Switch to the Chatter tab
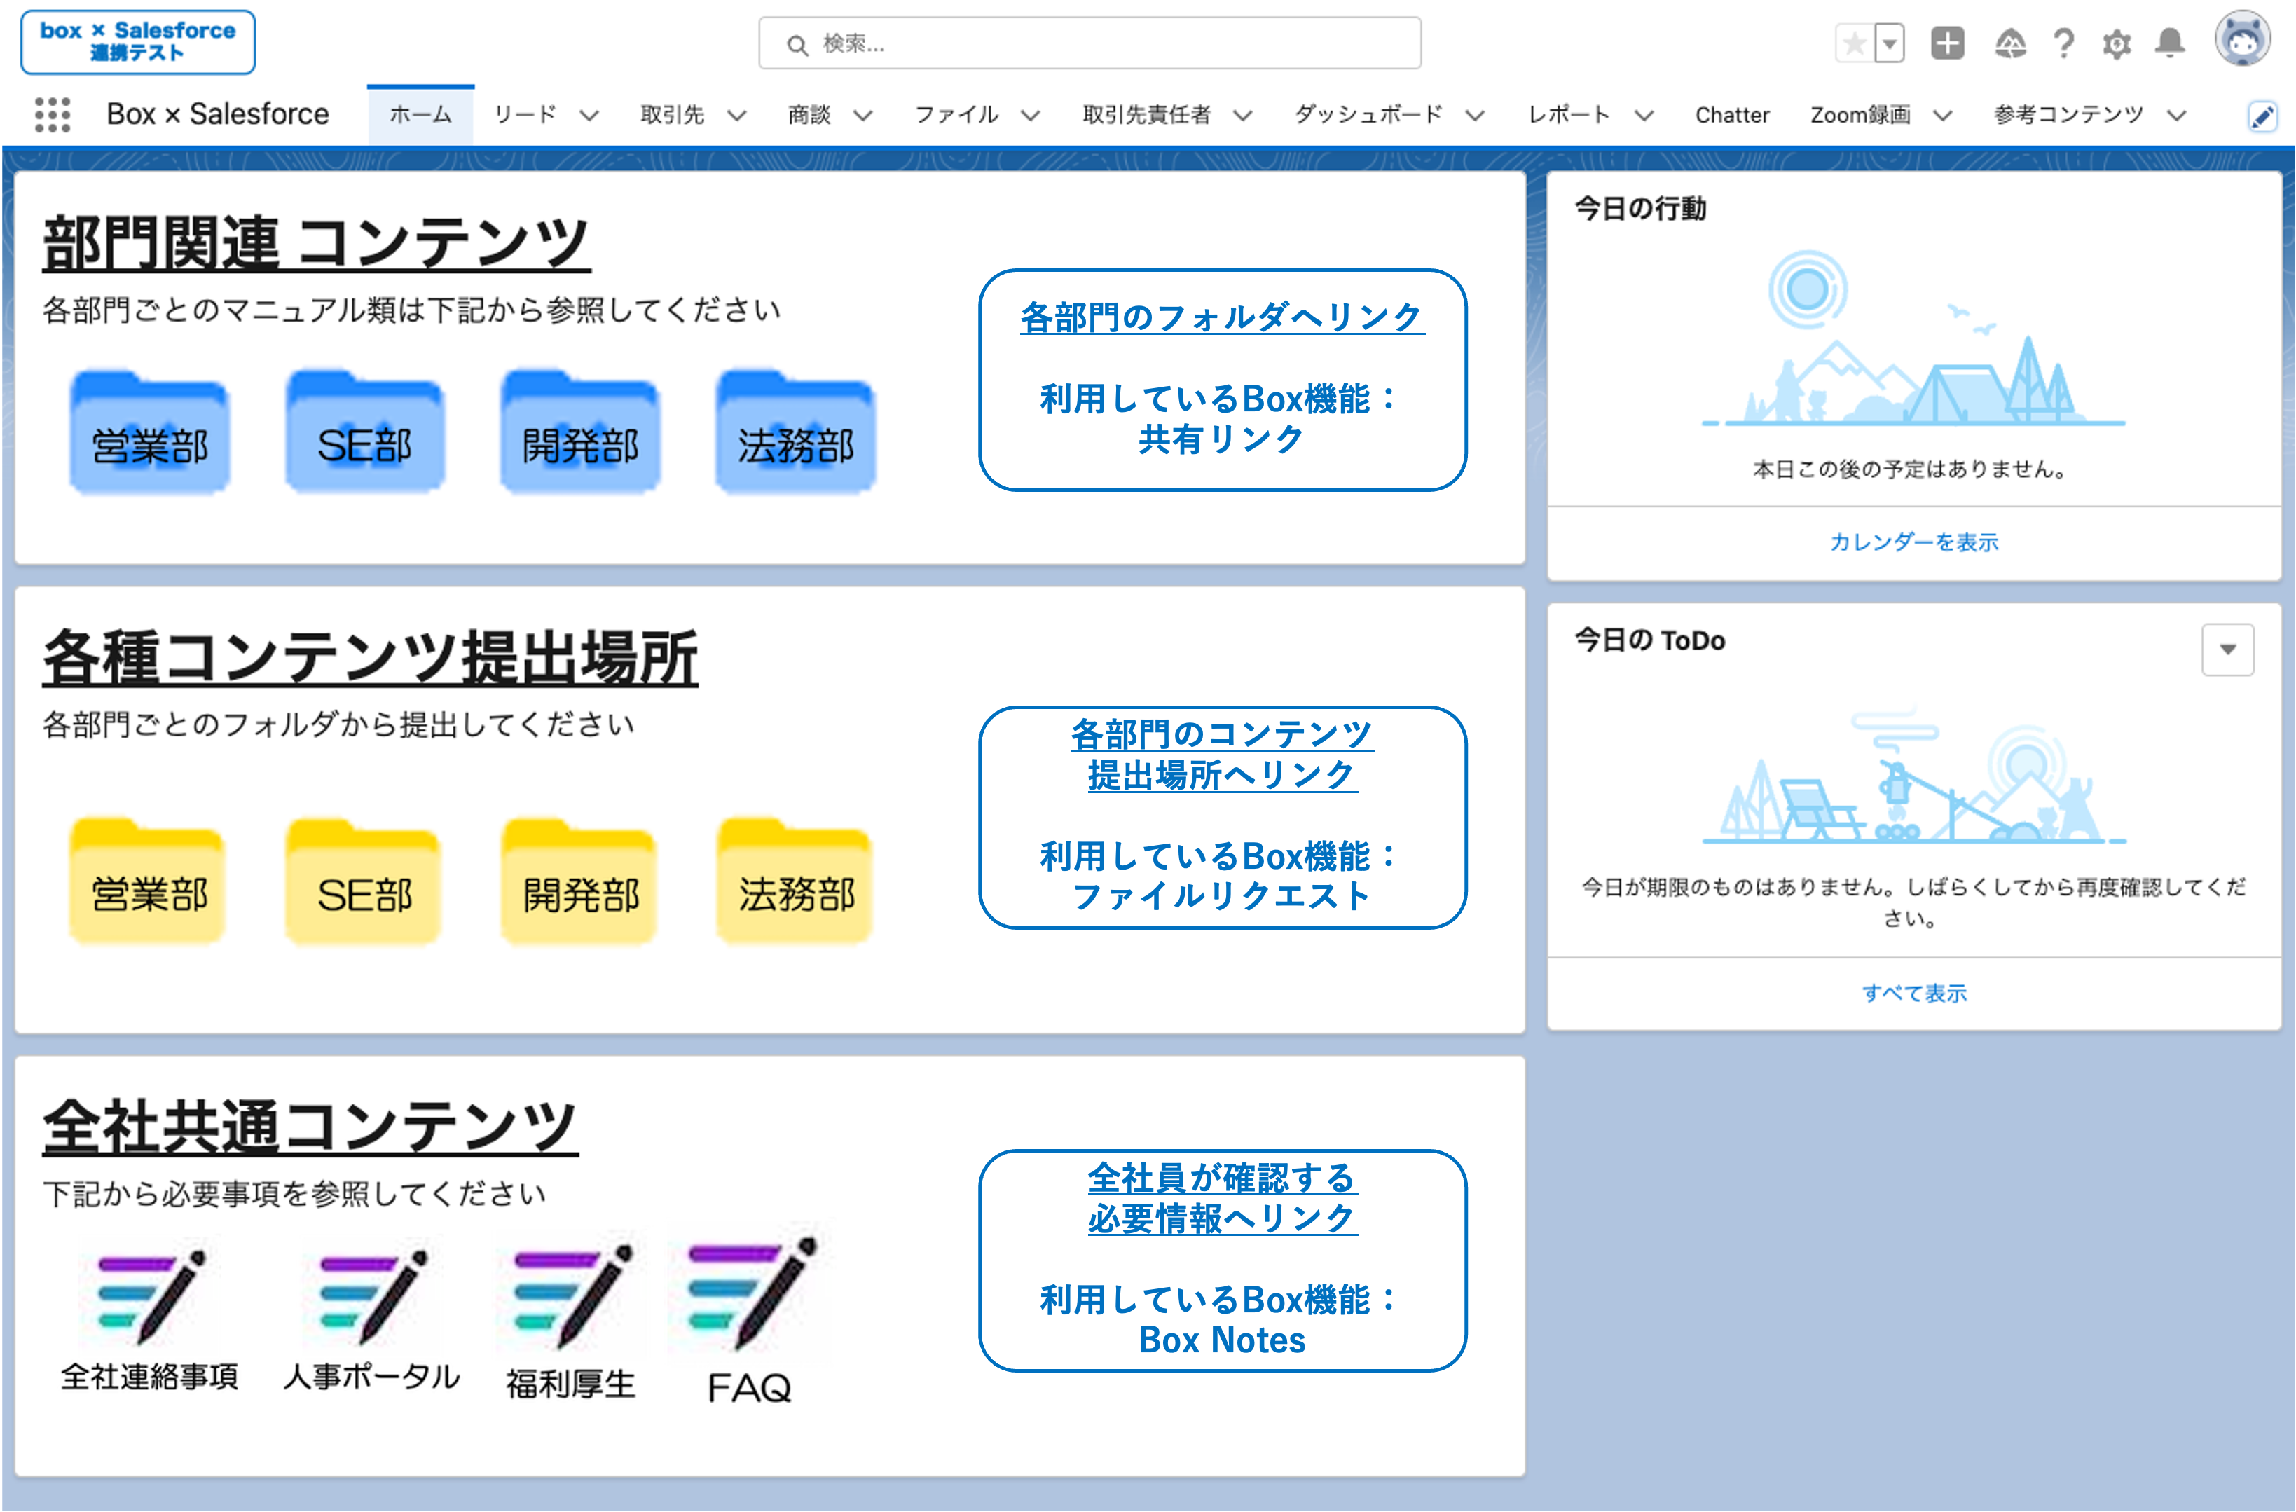This screenshot has height=1512, width=2296. pos(1732,116)
